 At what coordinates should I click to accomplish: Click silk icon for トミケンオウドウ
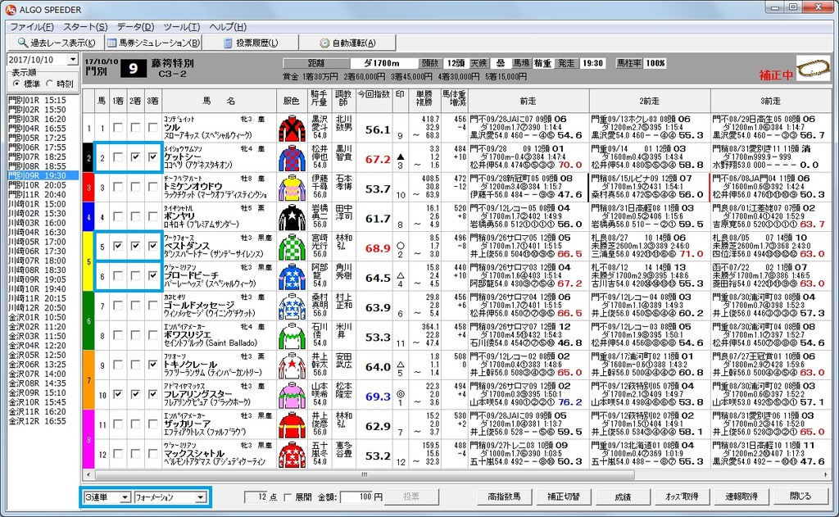point(292,188)
